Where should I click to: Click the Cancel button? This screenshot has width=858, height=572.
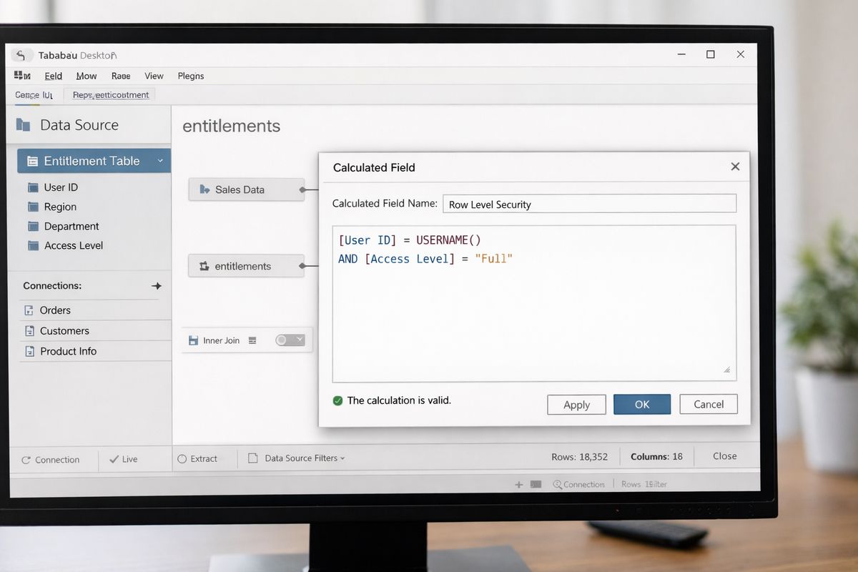point(709,404)
